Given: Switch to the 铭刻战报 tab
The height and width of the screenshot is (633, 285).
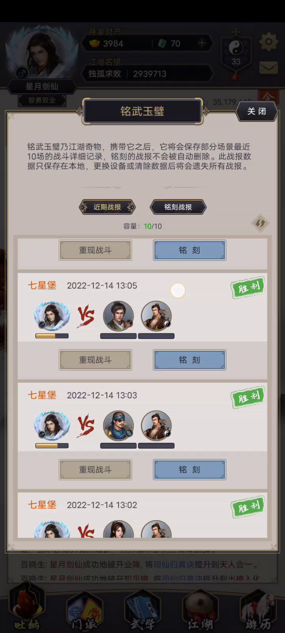Looking at the screenshot, I should [178, 207].
